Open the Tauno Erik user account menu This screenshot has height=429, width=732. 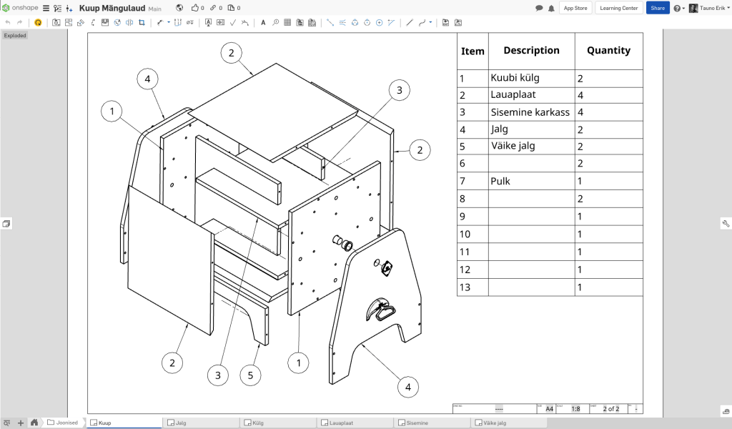coord(708,8)
